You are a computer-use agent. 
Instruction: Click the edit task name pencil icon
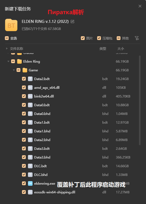(x=72, y=22)
